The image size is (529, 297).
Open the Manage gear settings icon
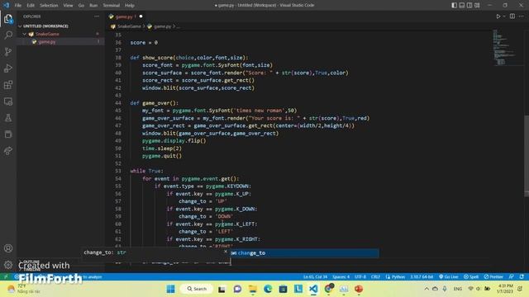(8, 265)
